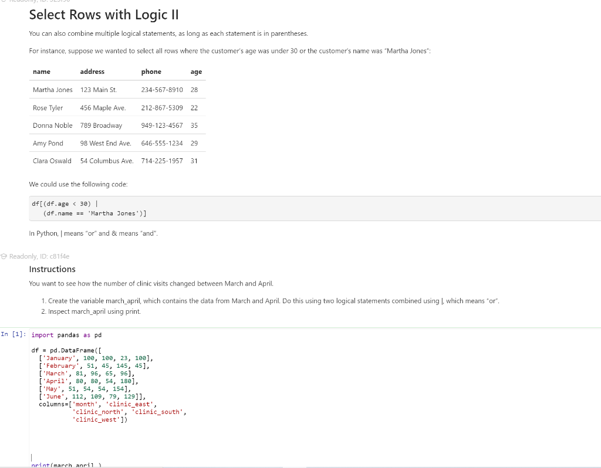Click the 'address' column header

coord(92,72)
